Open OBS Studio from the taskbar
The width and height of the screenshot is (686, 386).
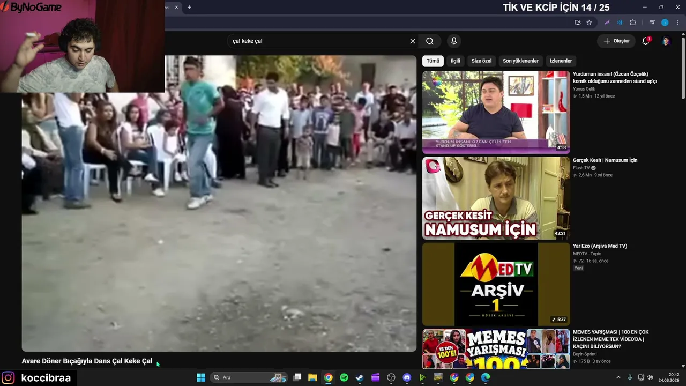pyautogui.click(x=391, y=377)
